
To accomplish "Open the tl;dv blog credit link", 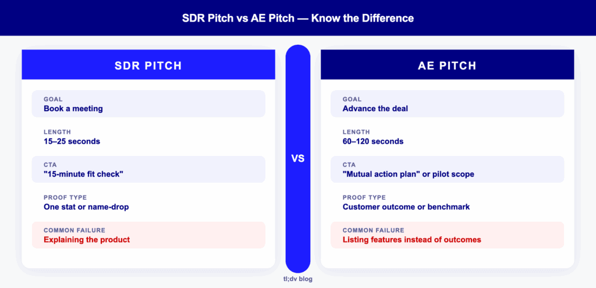I will click(x=297, y=279).
